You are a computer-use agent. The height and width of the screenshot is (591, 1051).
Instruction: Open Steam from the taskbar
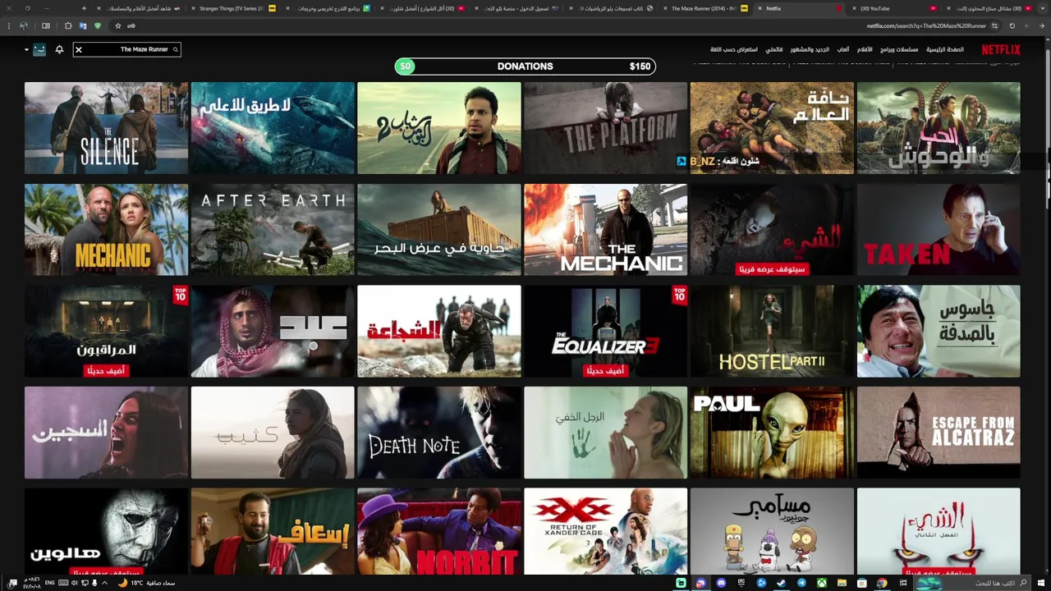pyautogui.click(x=783, y=583)
